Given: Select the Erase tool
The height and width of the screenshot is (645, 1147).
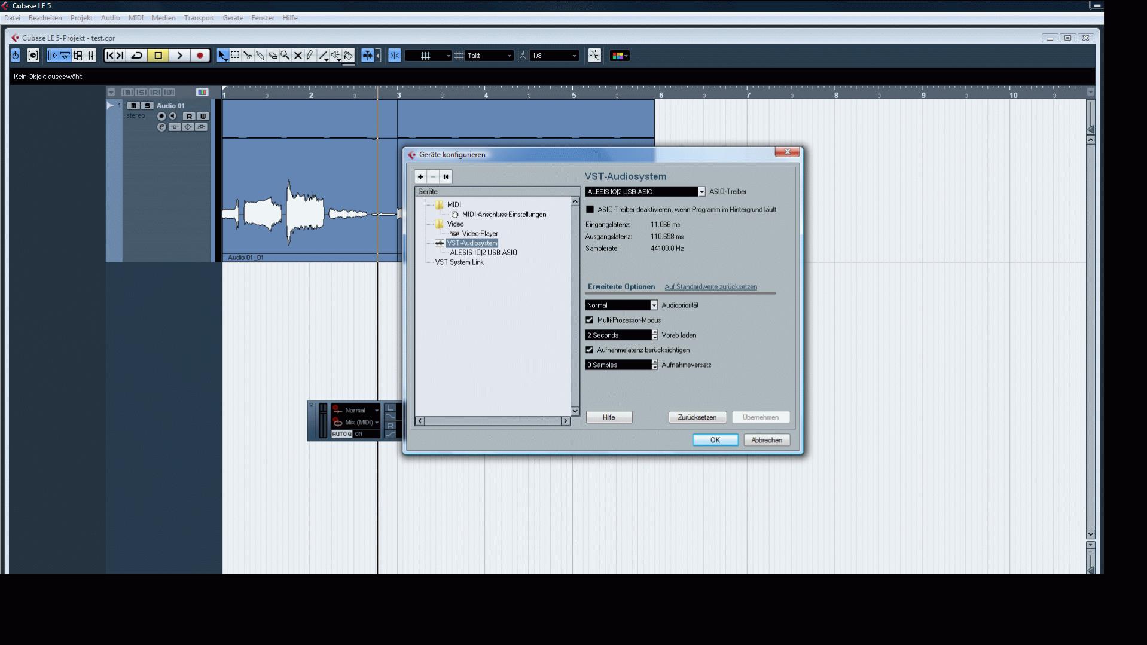Looking at the screenshot, I should tap(273, 56).
